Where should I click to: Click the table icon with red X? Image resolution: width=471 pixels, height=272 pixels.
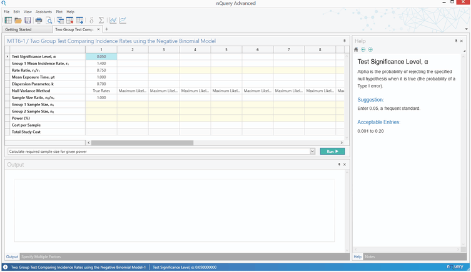pyautogui.click(x=69, y=21)
